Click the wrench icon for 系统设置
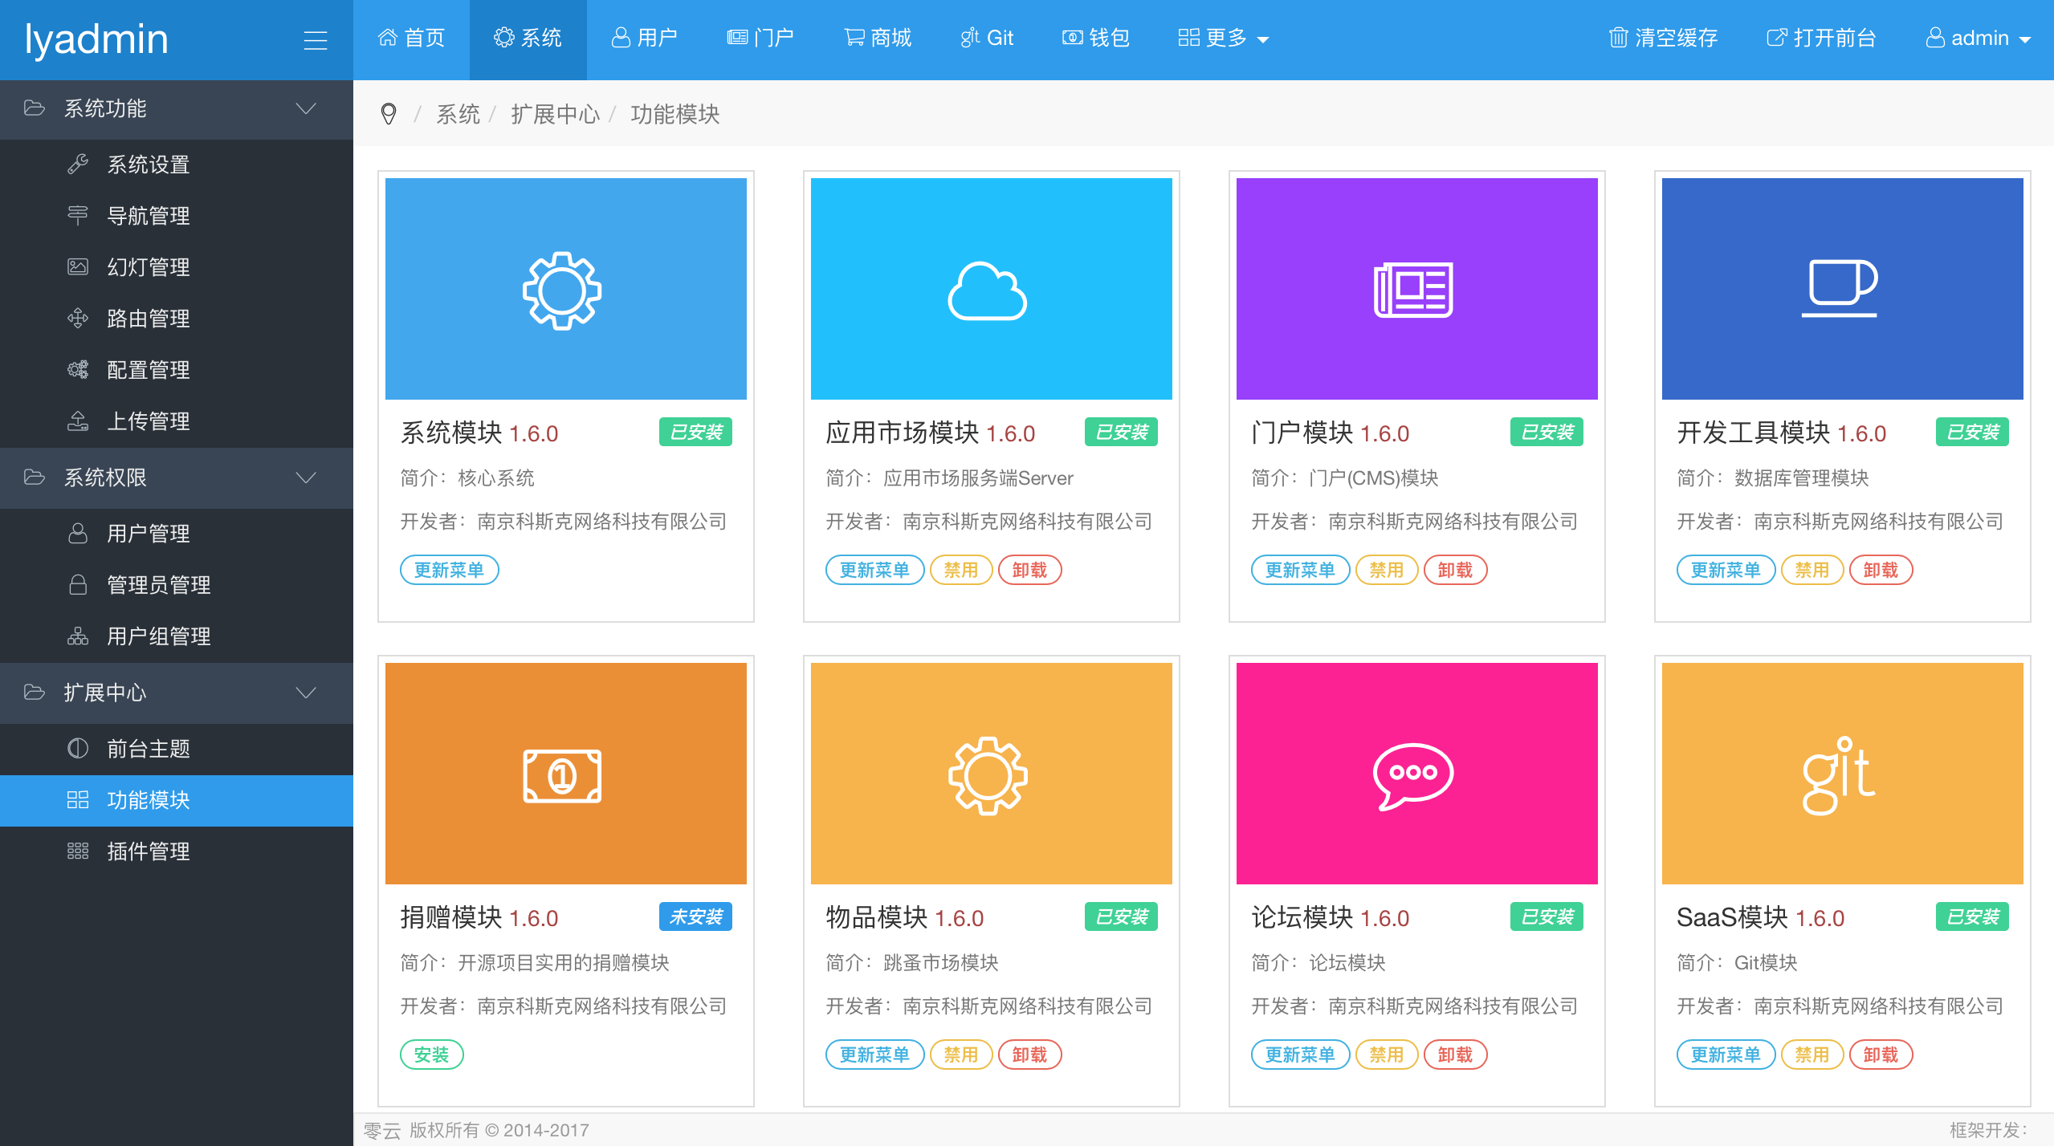 [78, 164]
